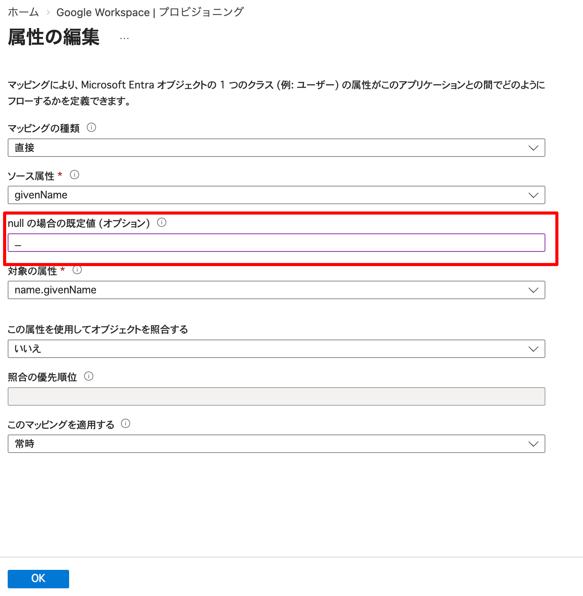Click the OK button

coord(38,579)
